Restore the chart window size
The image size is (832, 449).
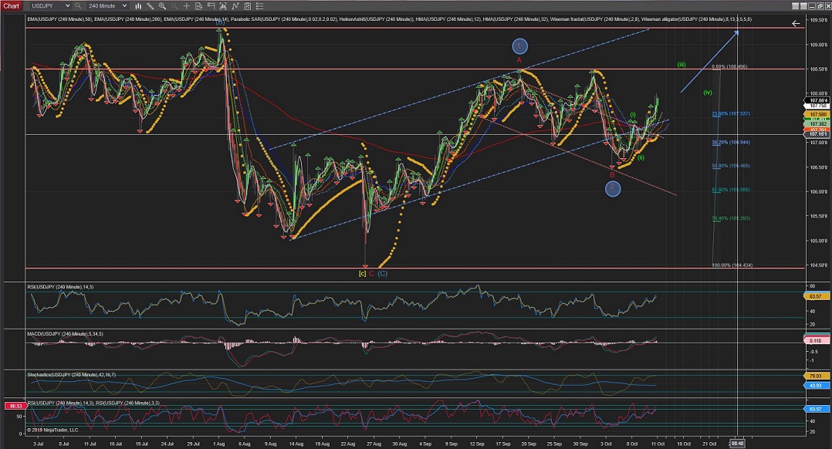coord(820,6)
